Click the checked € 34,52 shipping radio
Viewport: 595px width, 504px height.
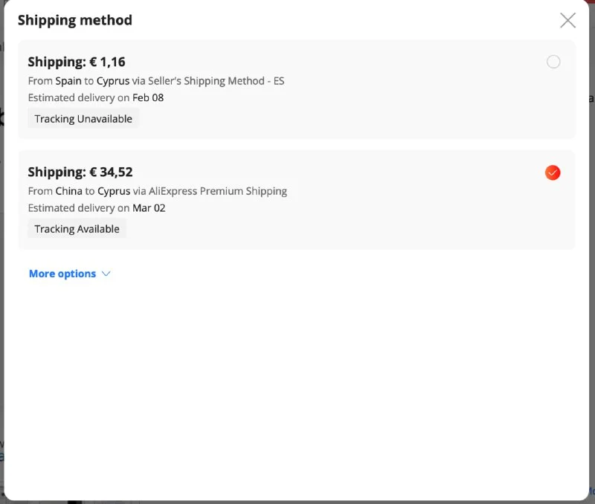(x=553, y=172)
